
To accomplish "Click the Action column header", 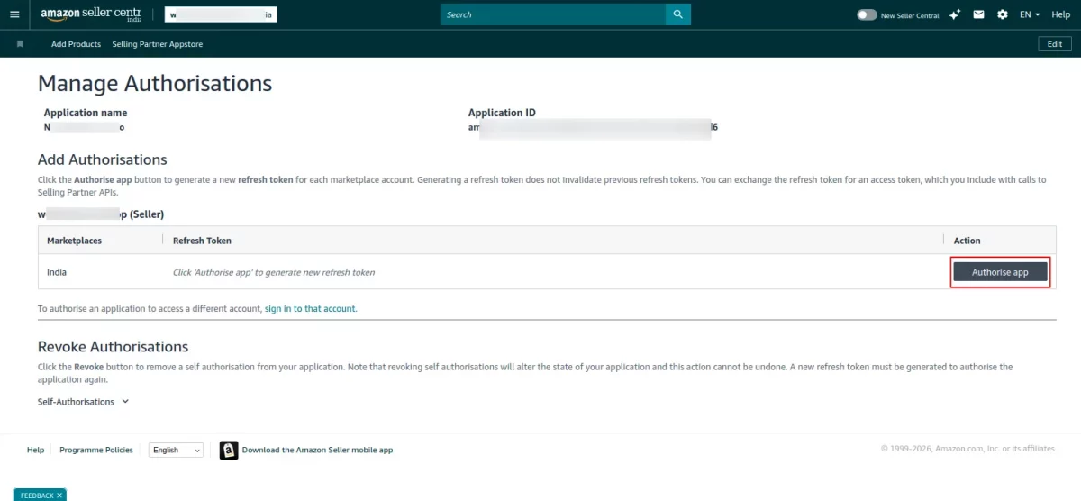I will point(967,241).
